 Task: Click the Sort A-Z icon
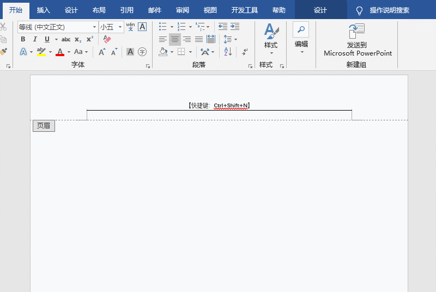pyautogui.click(x=228, y=52)
